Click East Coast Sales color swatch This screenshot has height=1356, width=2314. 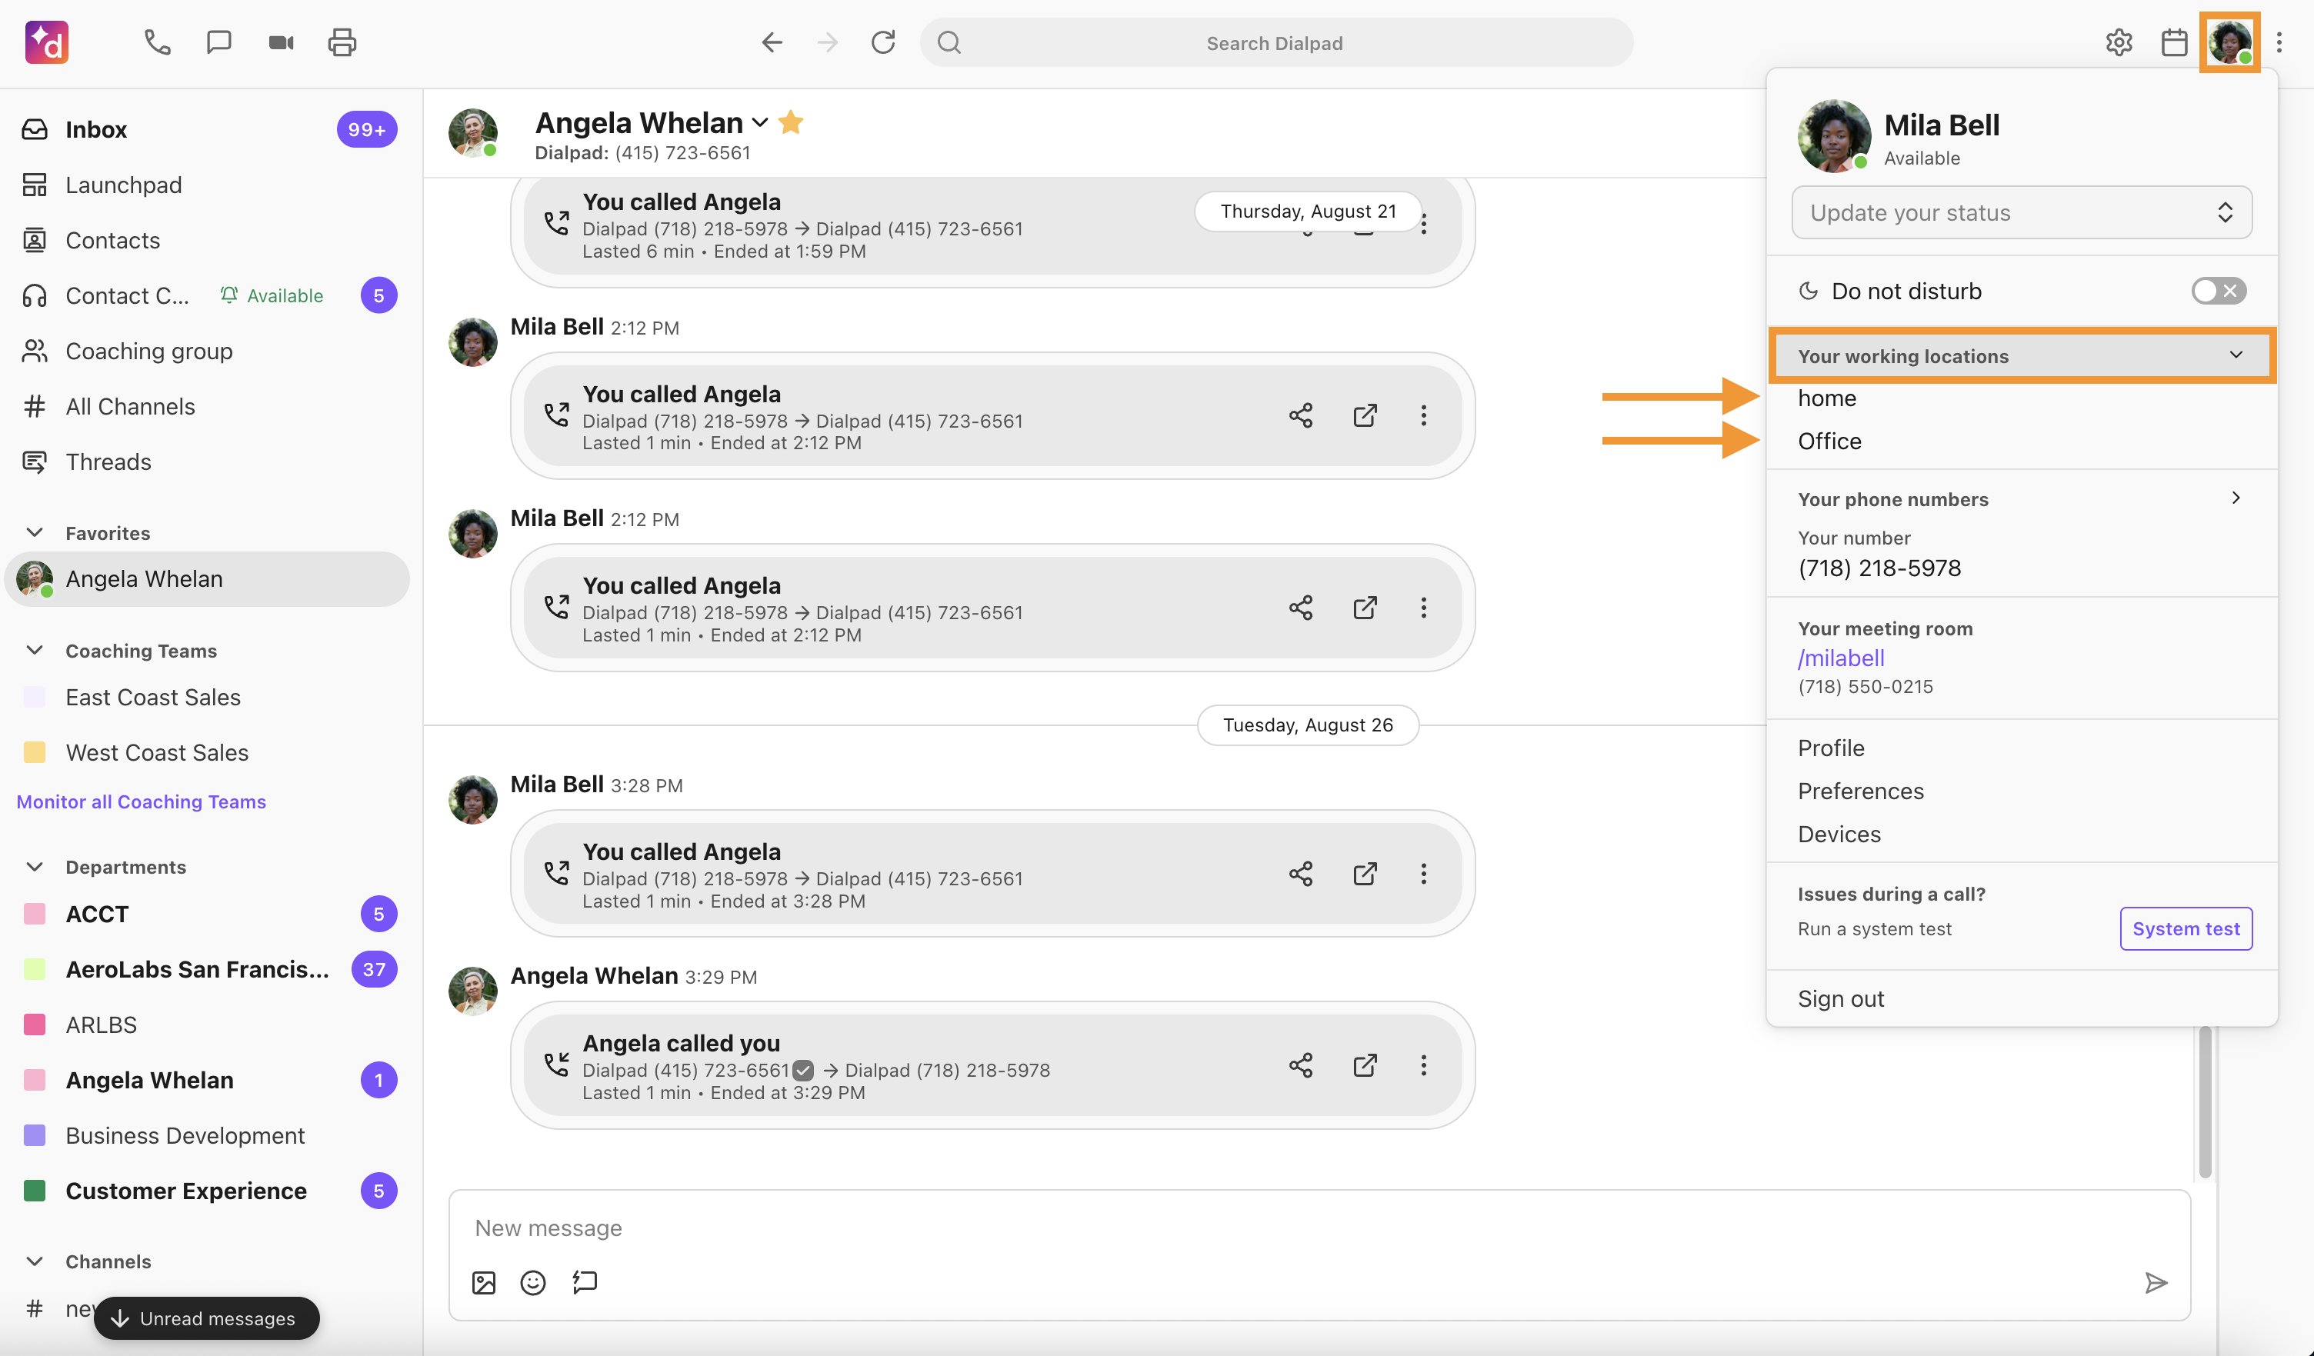34,697
